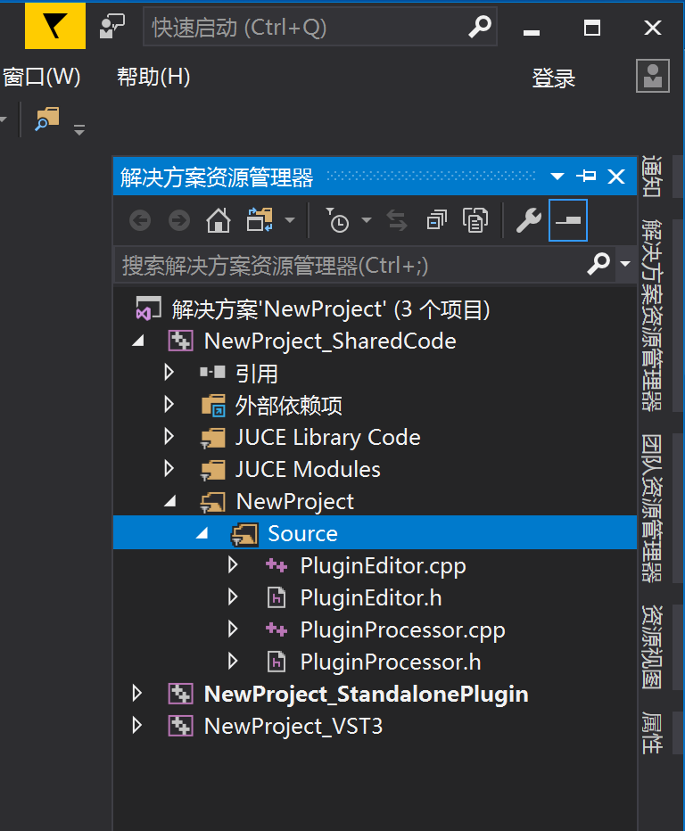Click the feedback icon in title bar
Screen dimensions: 685x831
tap(111, 28)
